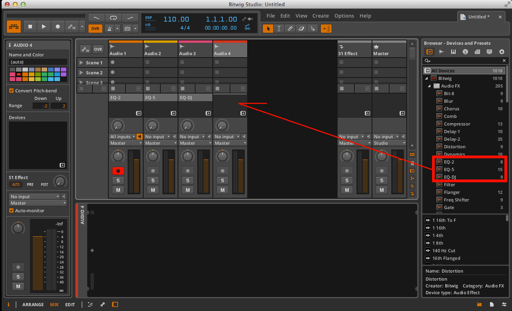The height and width of the screenshot is (311, 512).
Task: Mute the Audio 3 channel
Action: (188, 190)
